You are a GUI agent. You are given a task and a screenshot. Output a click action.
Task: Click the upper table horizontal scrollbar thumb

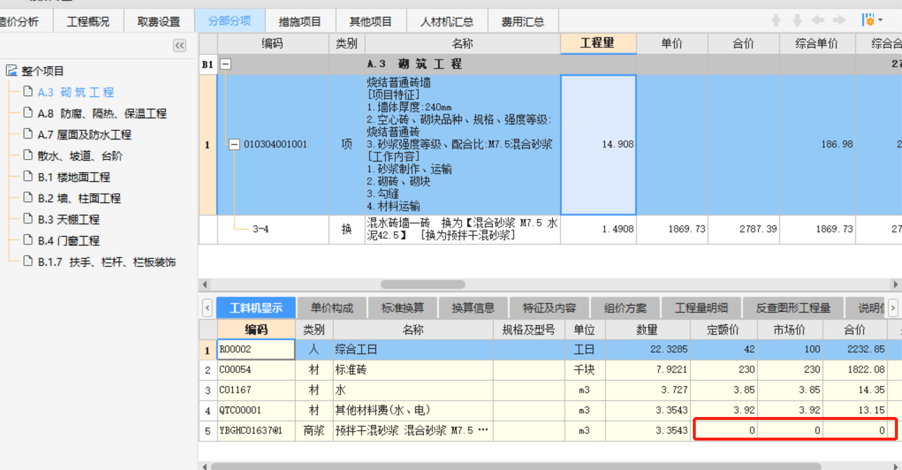click(424, 284)
